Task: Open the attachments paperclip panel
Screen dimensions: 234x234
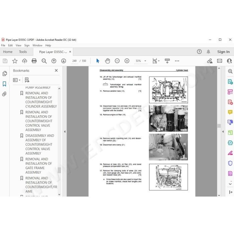Action: coord(4,94)
